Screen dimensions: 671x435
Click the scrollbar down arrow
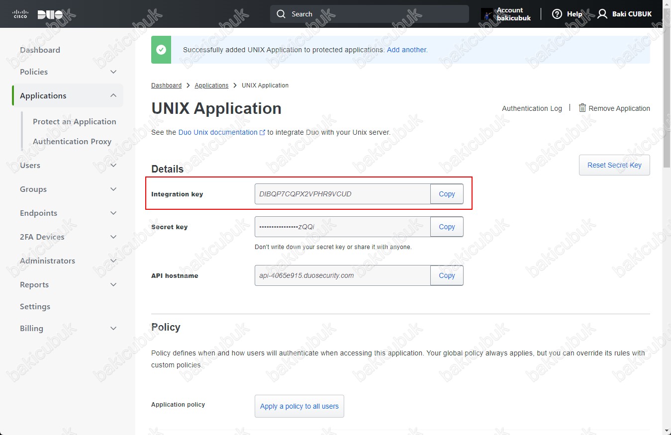667,431
